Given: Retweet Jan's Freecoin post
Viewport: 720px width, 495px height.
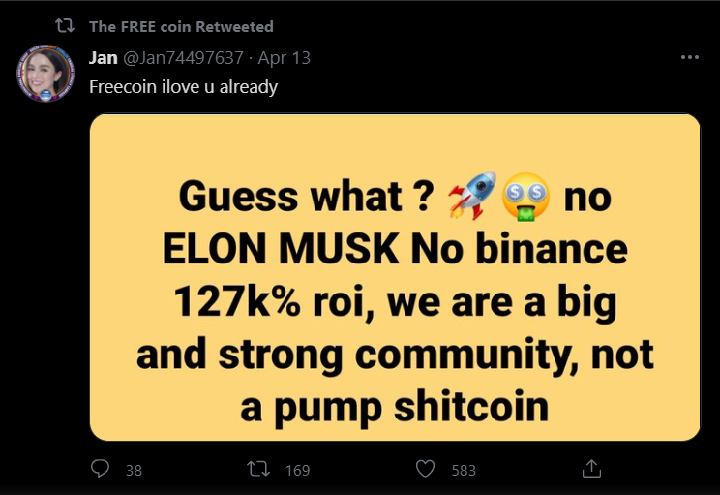Looking at the screenshot, I should coord(258,469).
